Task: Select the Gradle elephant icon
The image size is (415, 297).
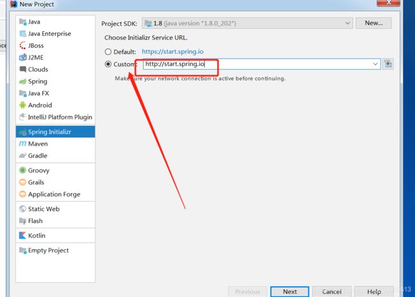Action: (x=23, y=155)
